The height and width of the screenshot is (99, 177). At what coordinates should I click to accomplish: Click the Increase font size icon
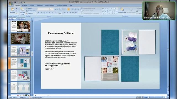click(x=55, y=9)
